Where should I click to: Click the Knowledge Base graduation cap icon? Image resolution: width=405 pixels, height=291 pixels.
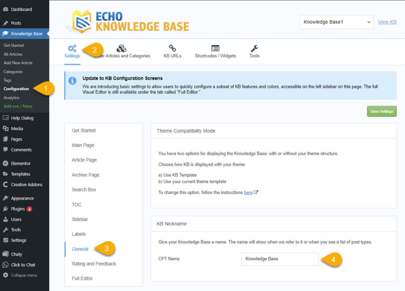click(x=5, y=34)
